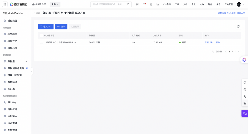248x134 pixels.
Task: Refresh the file list
Action: point(238,26)
